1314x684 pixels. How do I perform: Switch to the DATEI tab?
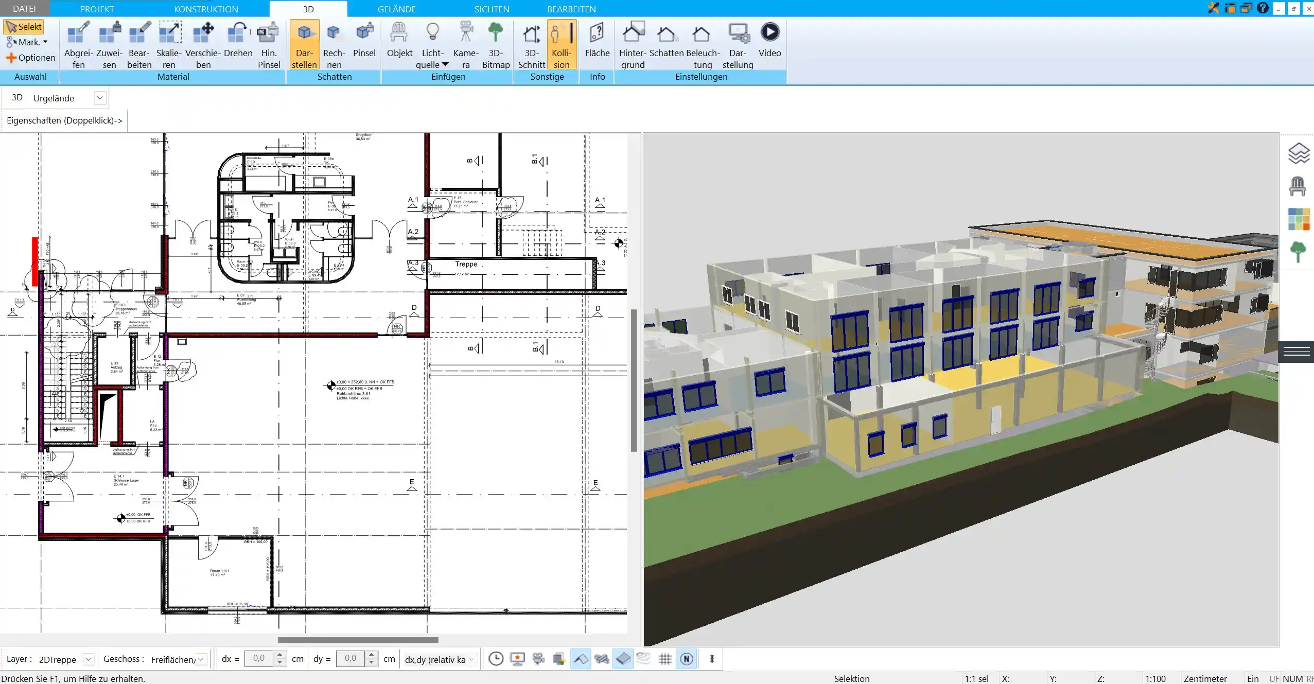pyautogui.click(x=24, y=9)
